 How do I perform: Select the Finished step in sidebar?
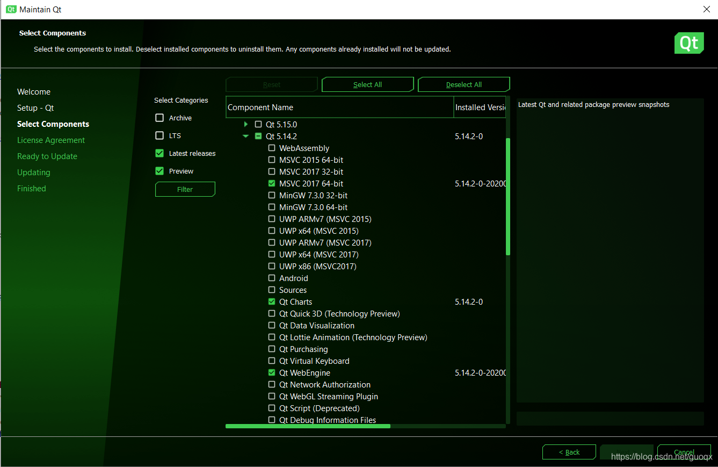32,189
